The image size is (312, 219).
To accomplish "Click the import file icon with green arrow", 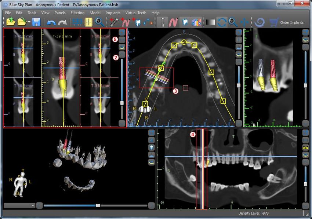I will [11, 22].
